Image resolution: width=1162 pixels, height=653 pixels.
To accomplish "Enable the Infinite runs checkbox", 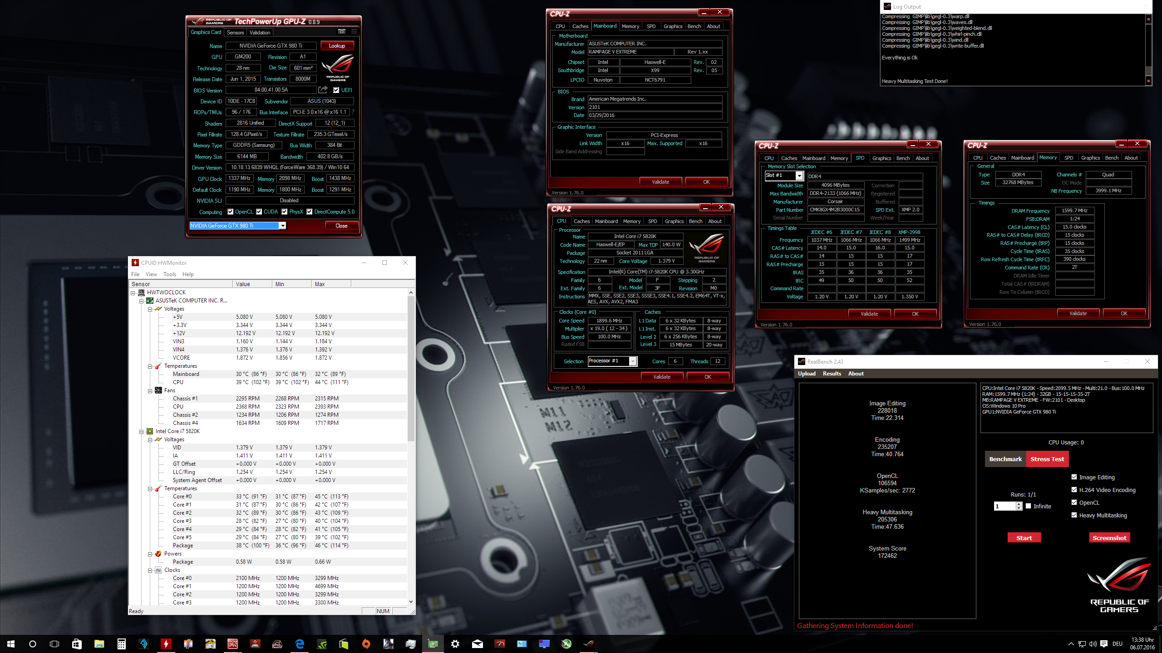I will 1029,506.
